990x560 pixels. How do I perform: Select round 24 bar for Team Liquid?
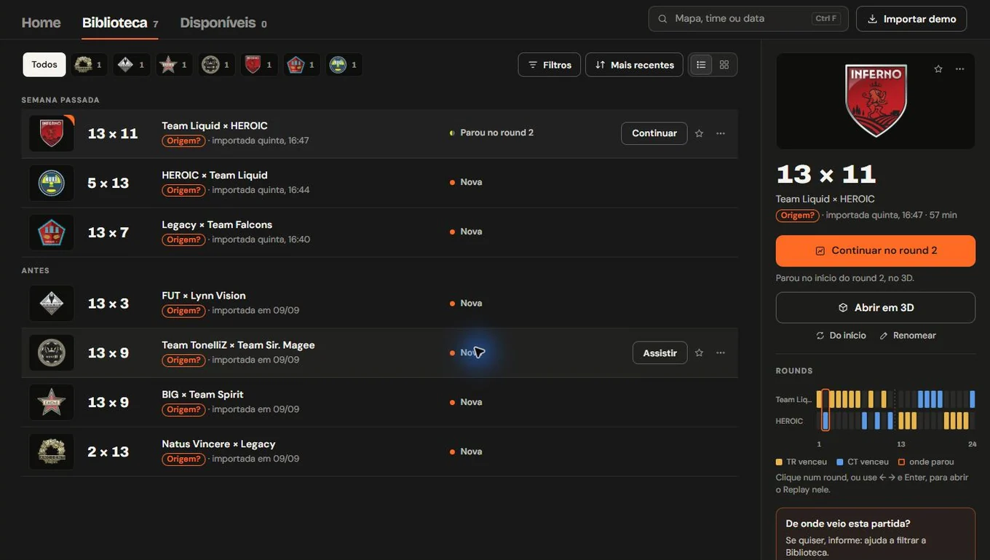pyautogui.click(x=973, y=399)
